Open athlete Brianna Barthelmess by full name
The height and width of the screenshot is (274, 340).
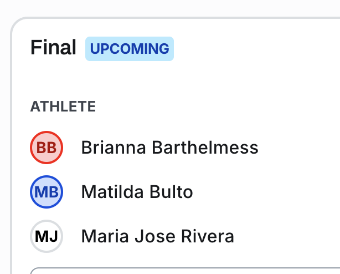click(x=169, y=148)
